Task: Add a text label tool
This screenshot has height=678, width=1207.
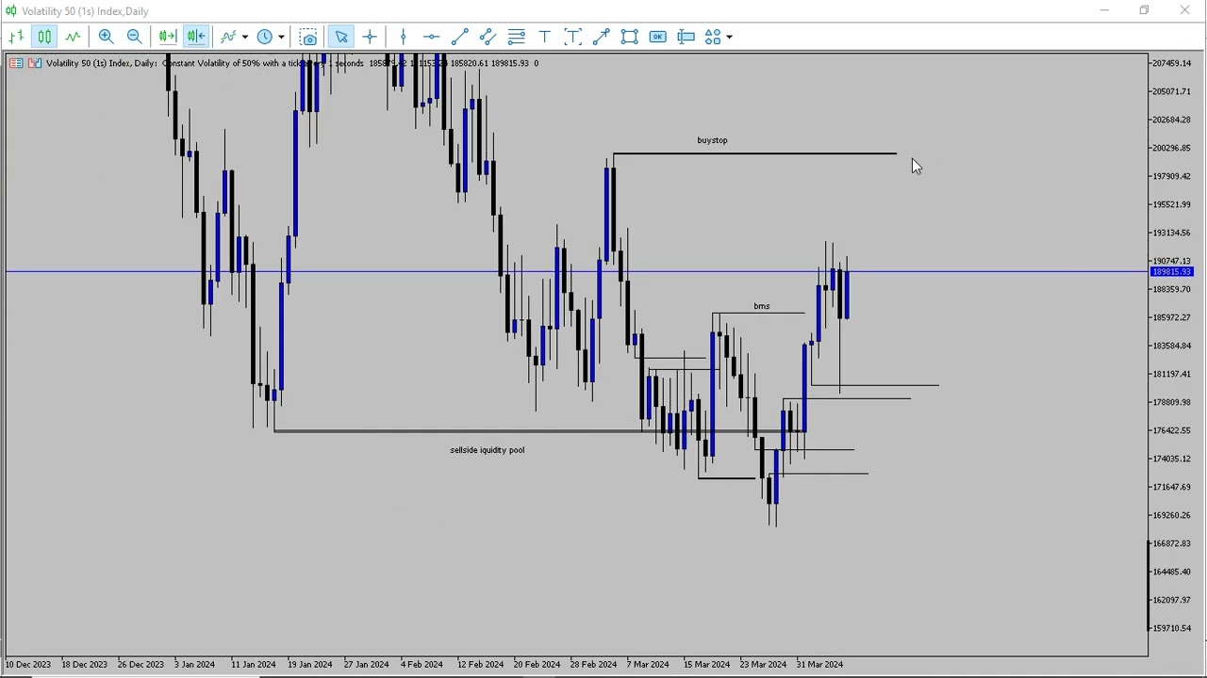Action: pyautogui.click(x=572, y=37)
